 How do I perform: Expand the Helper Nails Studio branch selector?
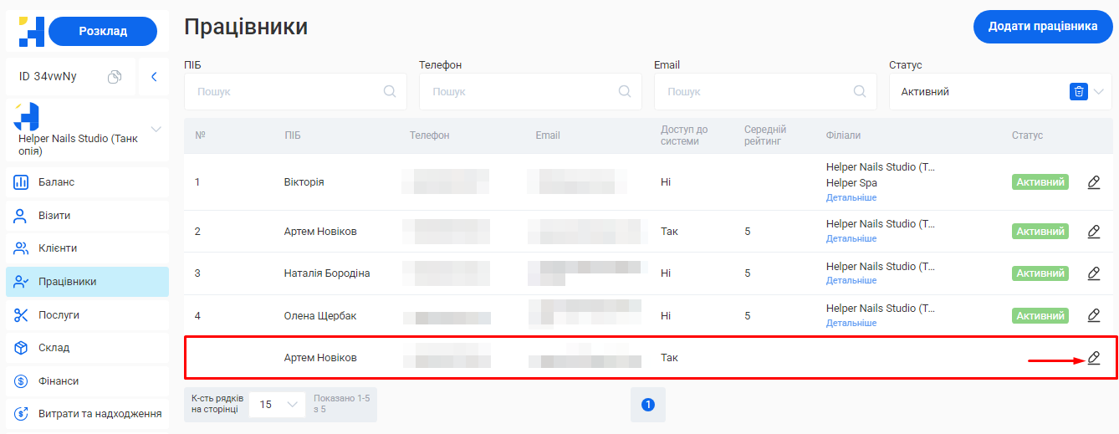click(x=156, y=129)
